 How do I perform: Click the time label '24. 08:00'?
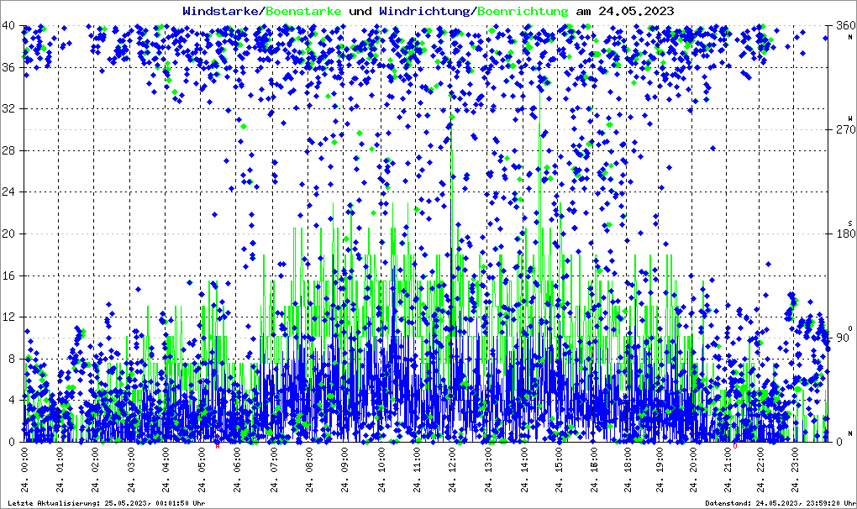click(309, 470)
